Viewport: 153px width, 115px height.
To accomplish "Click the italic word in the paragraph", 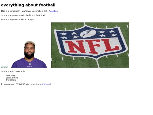I will pos(38,15).
